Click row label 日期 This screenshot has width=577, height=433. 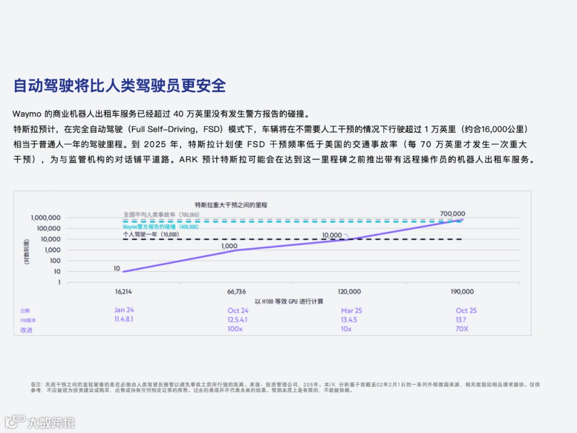[x=25, y=311]
